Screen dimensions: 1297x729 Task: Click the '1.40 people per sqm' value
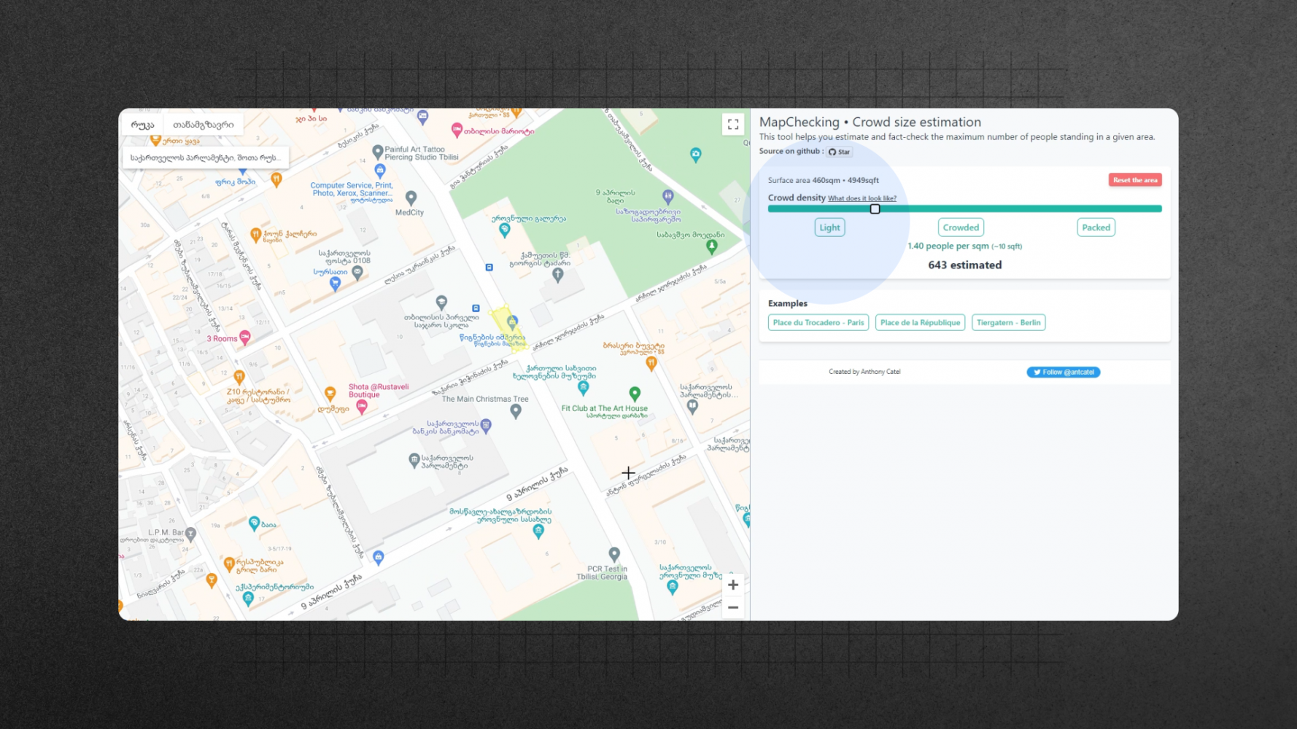[948, 246]
